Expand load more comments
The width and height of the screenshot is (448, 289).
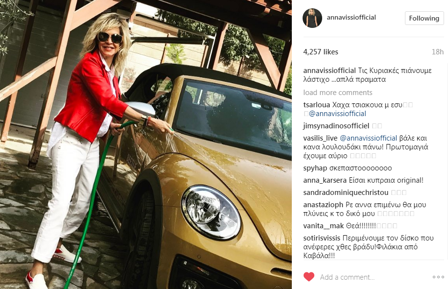pos(338,93)
